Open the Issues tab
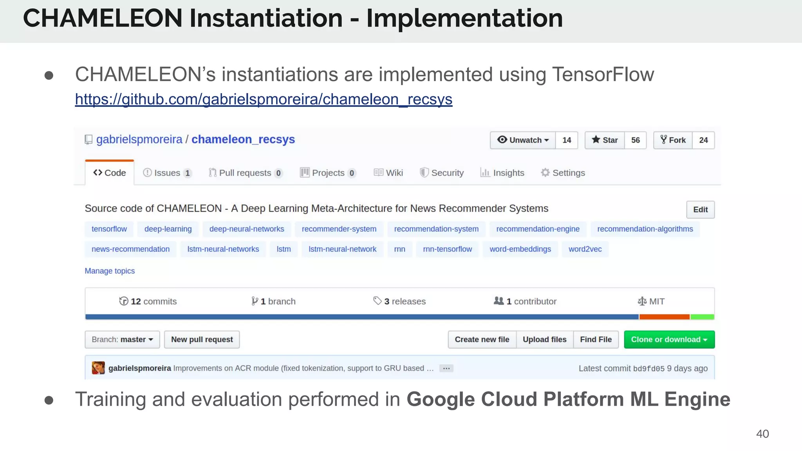The width and height of the screenshot is (802, 451). click(x=167, y=173)
